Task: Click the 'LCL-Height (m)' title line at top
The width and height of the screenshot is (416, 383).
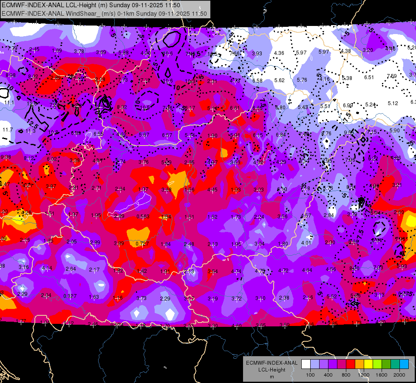Action: [91, 5]
